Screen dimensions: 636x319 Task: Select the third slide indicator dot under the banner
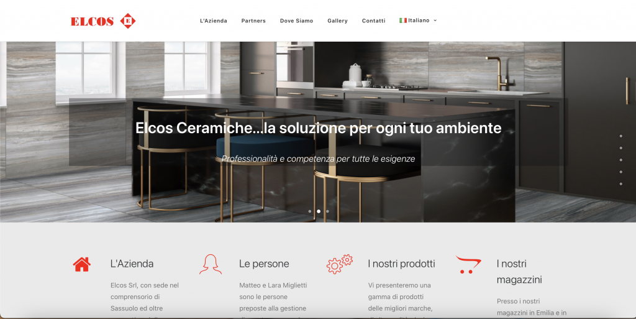point(327,211)
